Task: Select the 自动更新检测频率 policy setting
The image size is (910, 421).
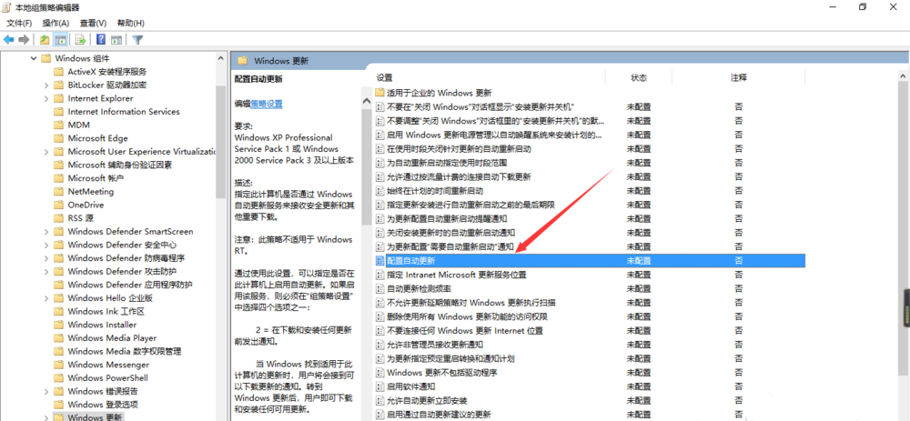Action: [x=419, y=289]
